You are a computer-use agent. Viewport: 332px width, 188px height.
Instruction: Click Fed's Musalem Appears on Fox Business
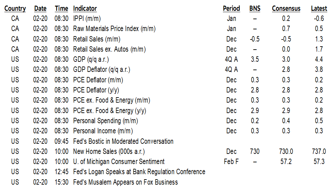pos(125,182)
